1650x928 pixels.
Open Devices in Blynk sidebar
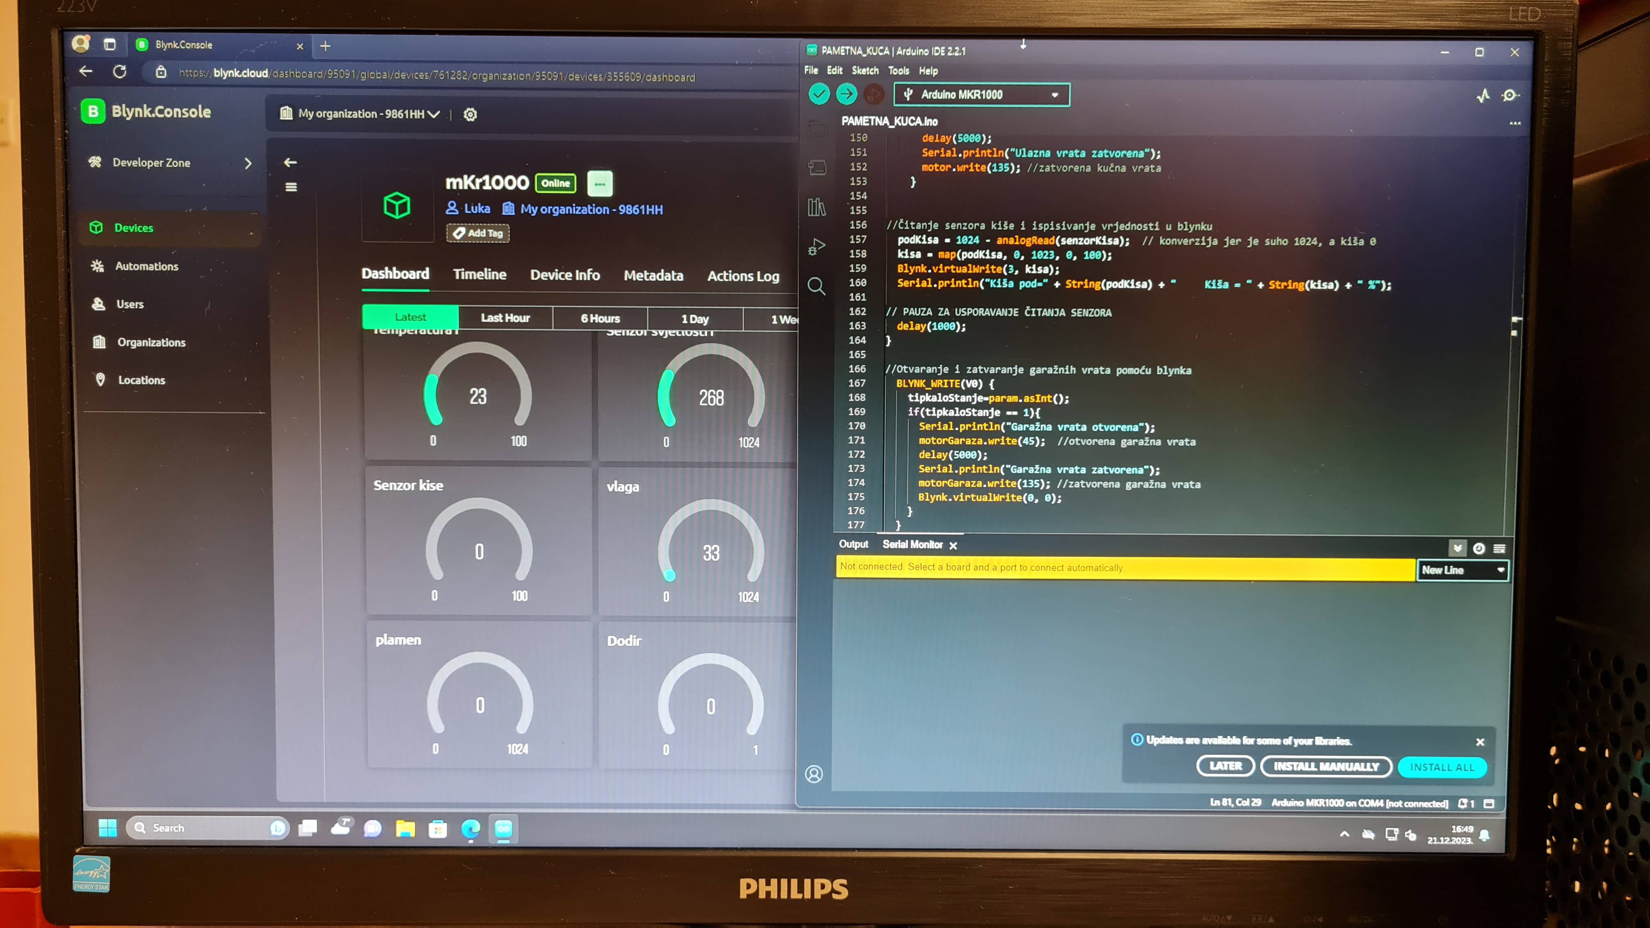[170, 228]
